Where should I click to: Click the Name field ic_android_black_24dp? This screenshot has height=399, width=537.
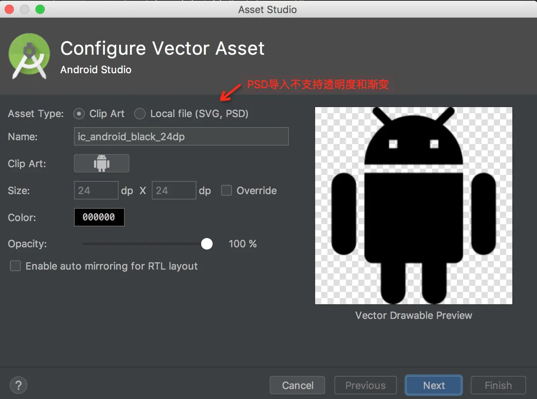pyautogui.click(x=181, y=136)
